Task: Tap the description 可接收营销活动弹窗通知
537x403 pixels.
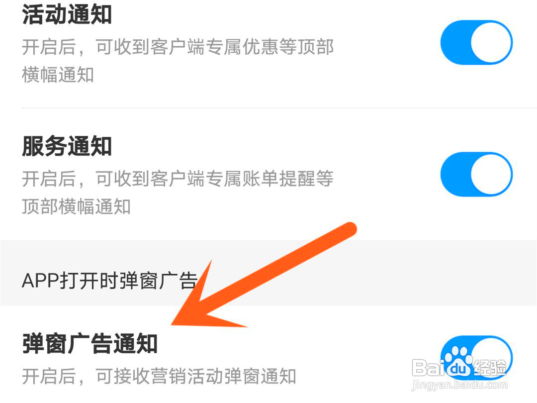Action: click(x=159, y=376)
